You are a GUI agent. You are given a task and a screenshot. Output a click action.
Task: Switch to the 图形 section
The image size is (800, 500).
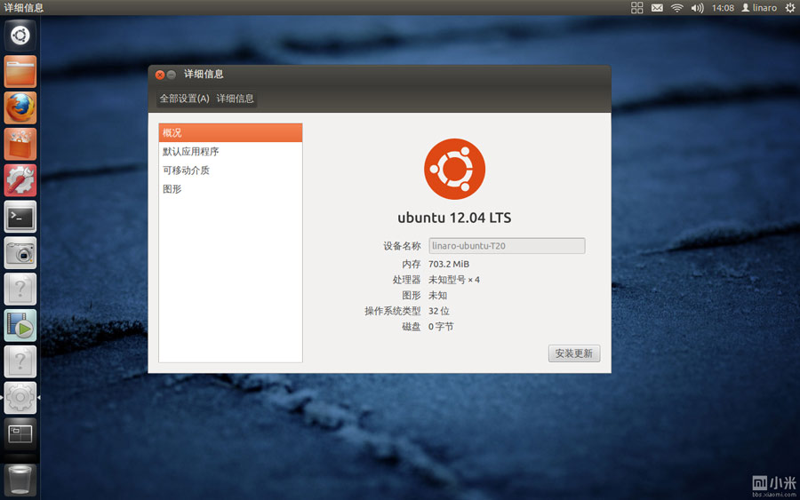172,189
